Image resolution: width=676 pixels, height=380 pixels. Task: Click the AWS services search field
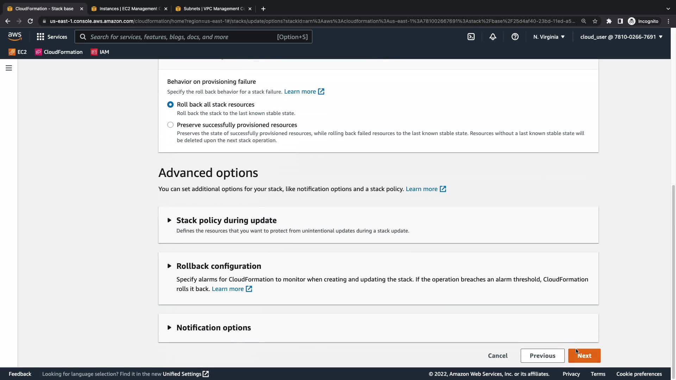point(183,37)
